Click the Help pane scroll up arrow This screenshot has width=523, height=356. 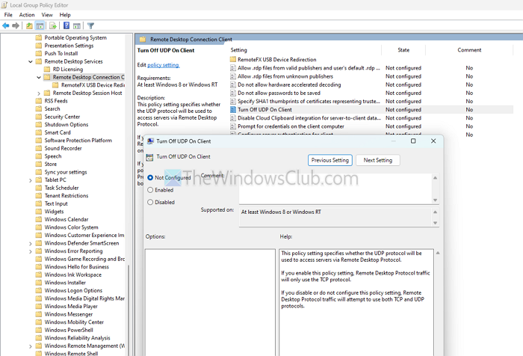click(438, 253)
